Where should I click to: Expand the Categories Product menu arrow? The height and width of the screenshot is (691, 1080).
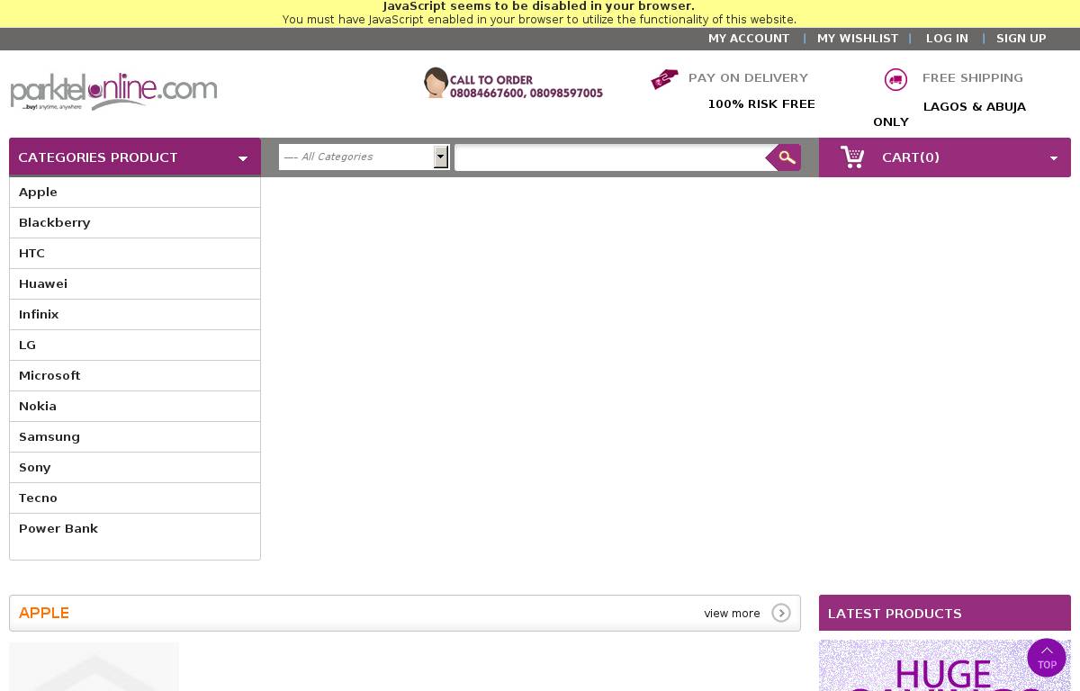[x=242, y=158]
